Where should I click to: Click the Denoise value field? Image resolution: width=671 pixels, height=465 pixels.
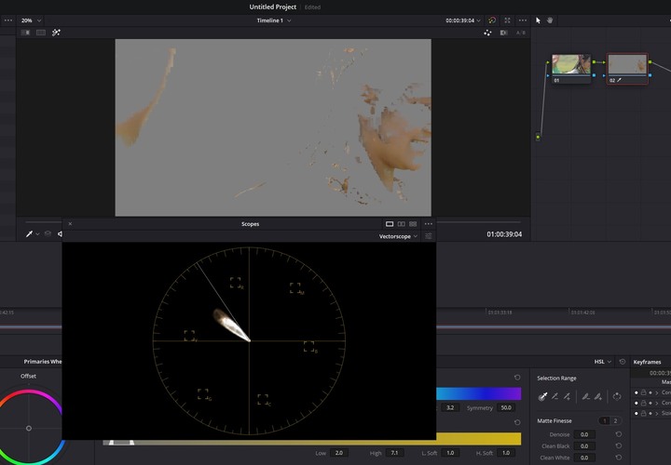point(584,434)
